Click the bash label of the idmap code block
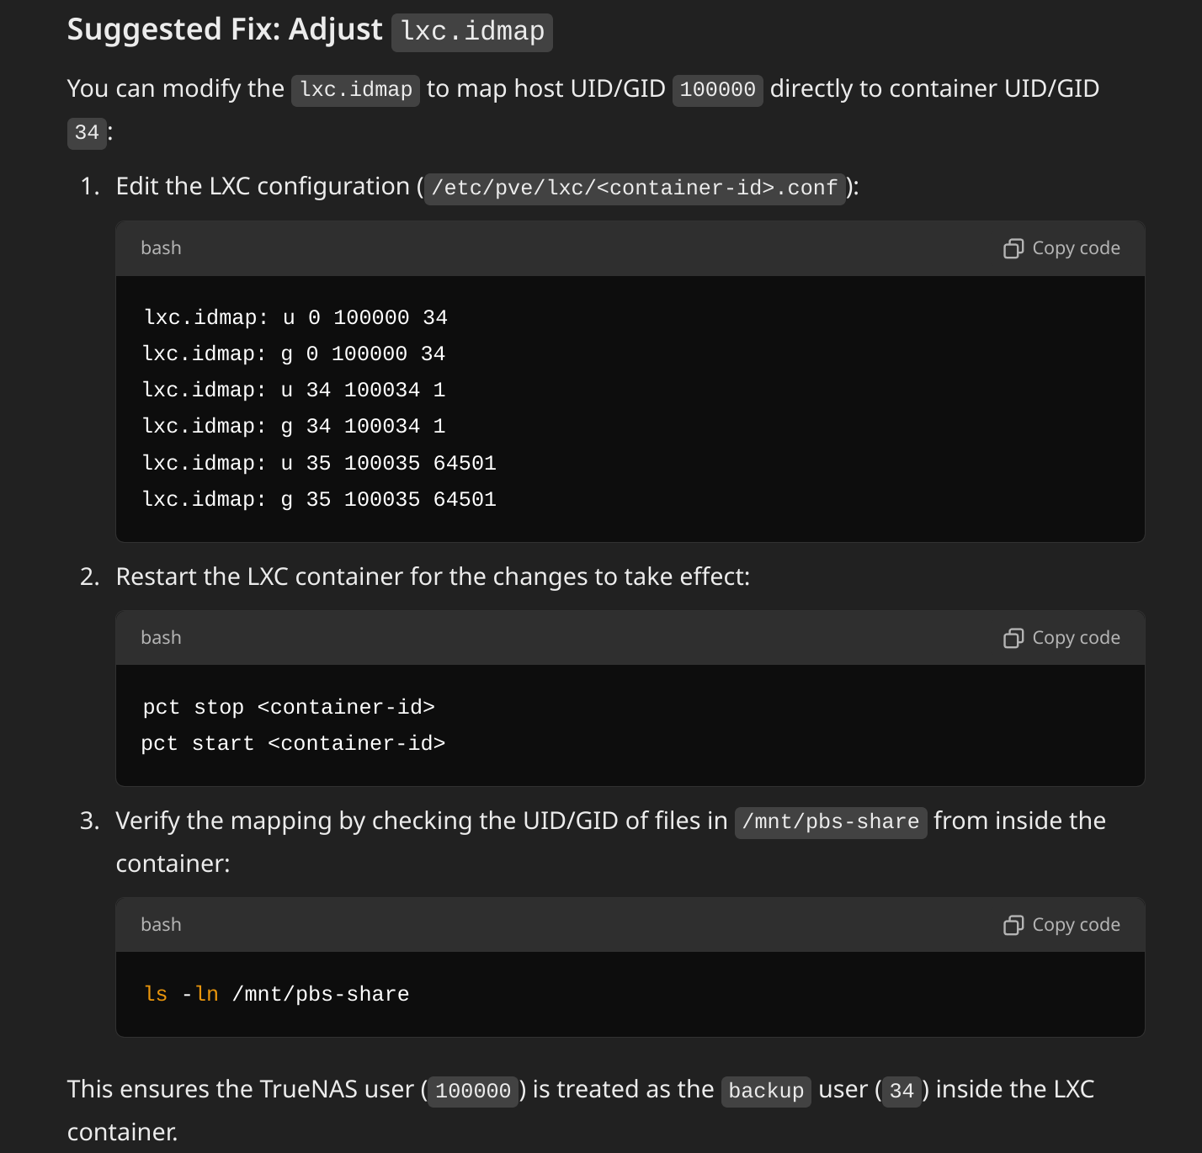 (x=161, y=248)
